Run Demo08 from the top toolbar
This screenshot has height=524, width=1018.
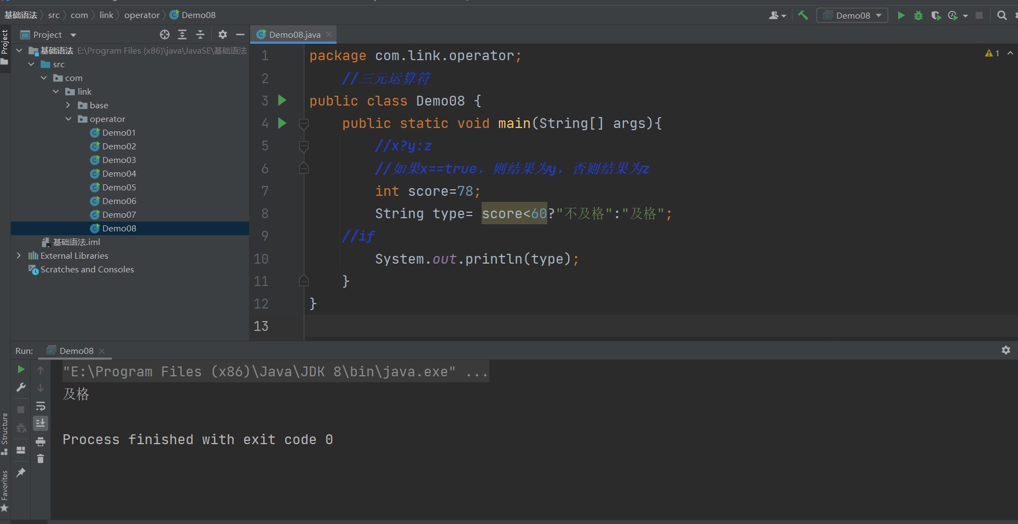[901, 15]
